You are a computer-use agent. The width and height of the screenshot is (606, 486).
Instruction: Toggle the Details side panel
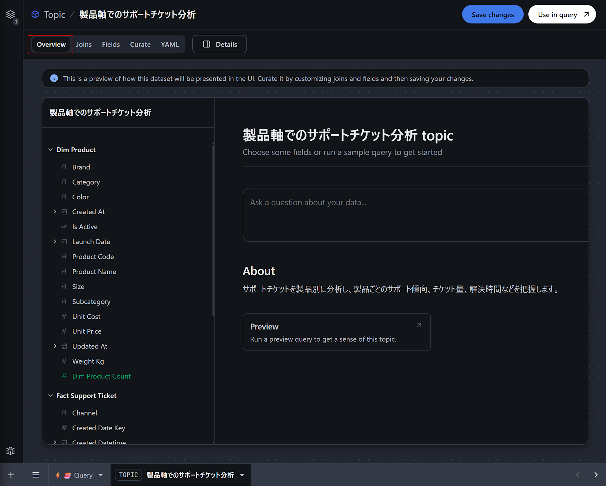[x=220, y=44]
